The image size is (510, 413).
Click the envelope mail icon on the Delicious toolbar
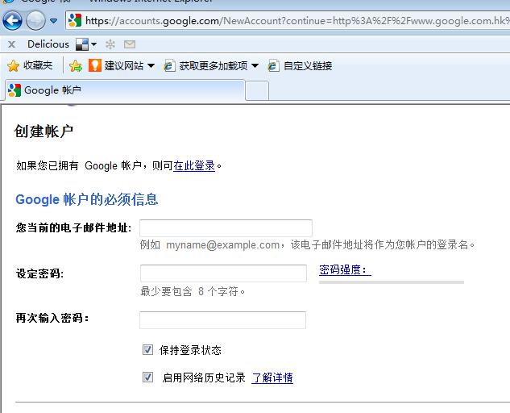(130, 44)
